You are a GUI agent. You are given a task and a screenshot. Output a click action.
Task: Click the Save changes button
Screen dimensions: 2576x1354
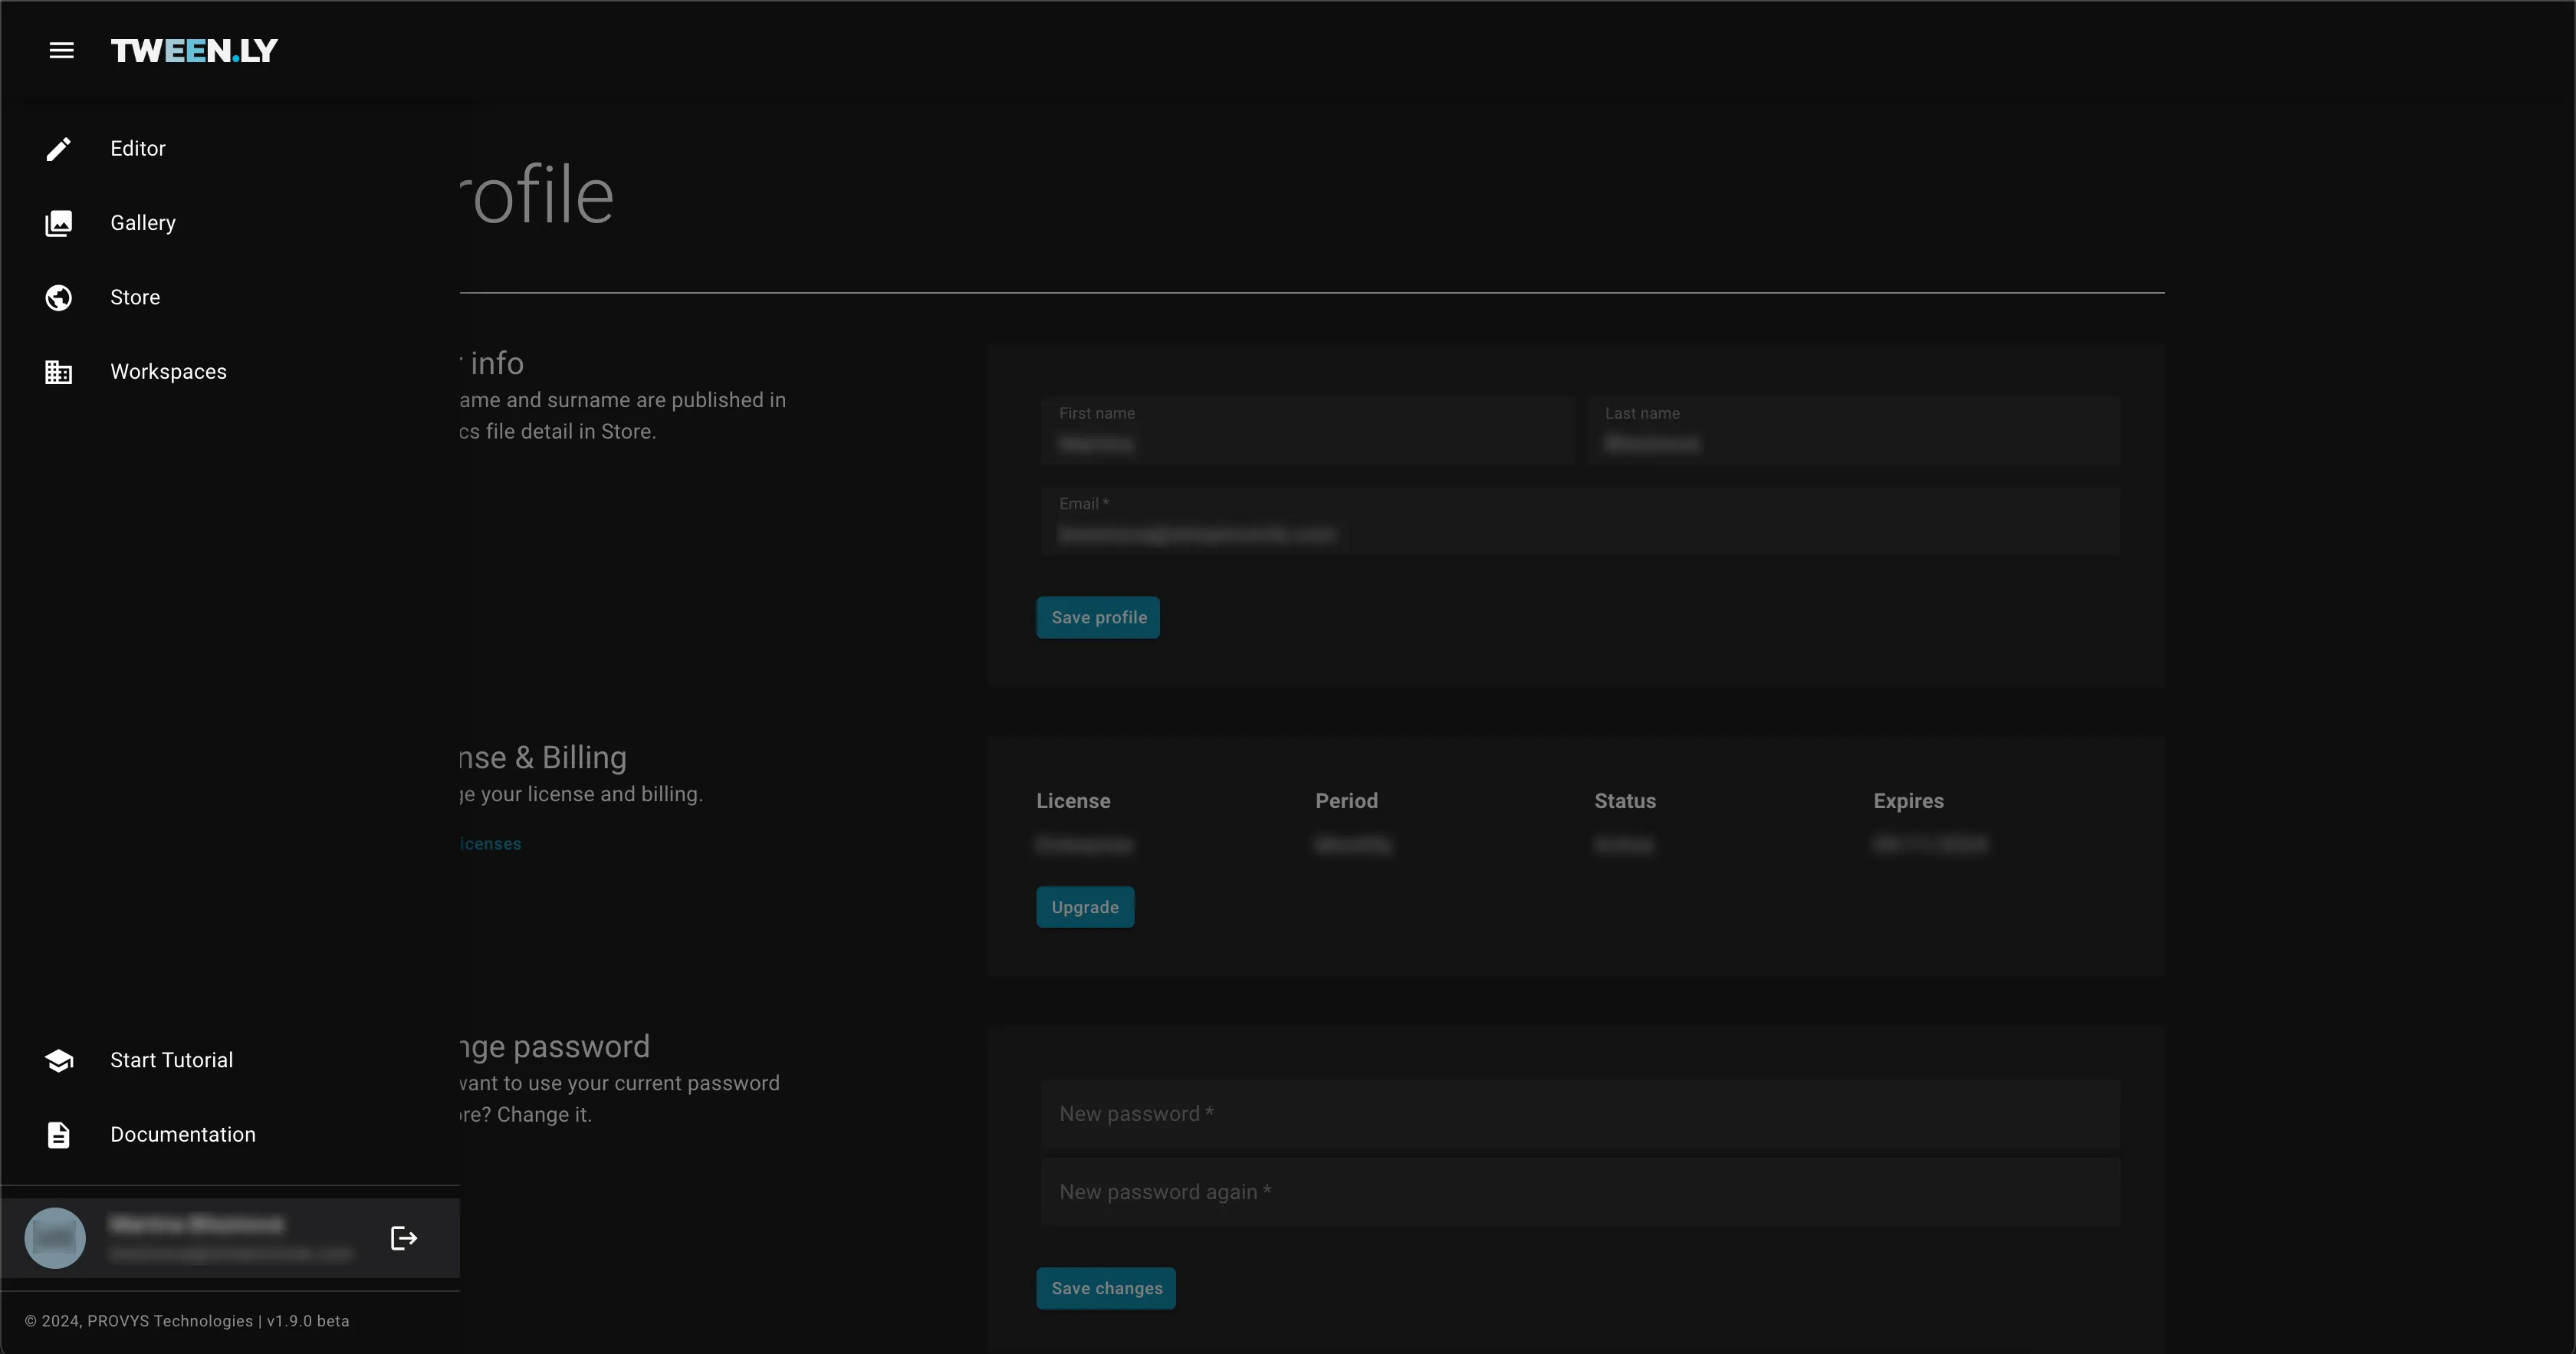[1105, 1288]
